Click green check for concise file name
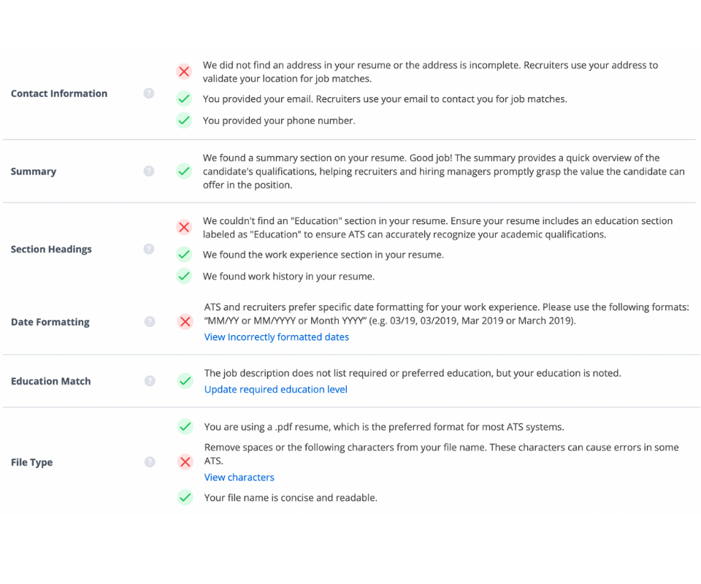The image size is (701, 584). (185, 498)
